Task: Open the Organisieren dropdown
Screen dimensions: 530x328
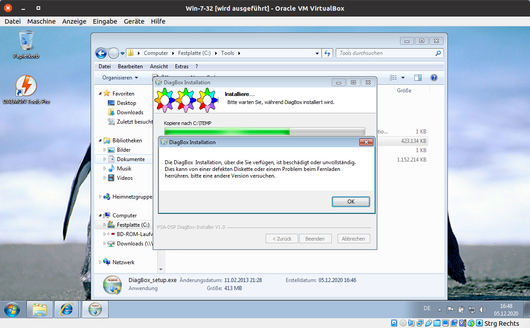Action: (120, 78)
